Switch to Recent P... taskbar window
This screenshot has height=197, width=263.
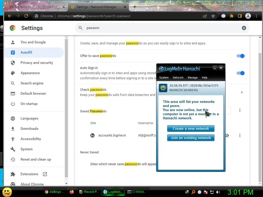(89, 192)
